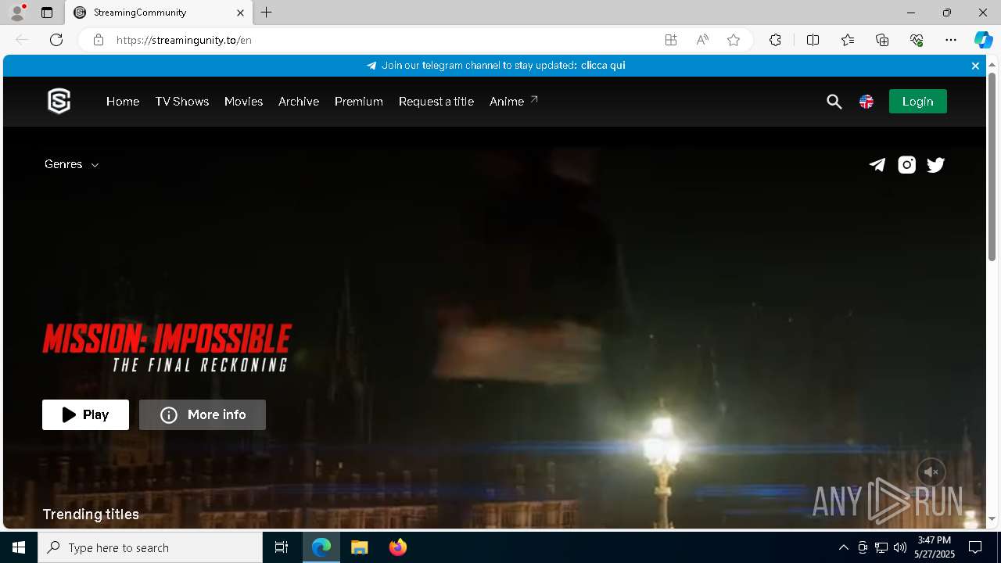The image size is (1001, 563).
Task: Reload the page with the Refresh icon
Action: 56,40
